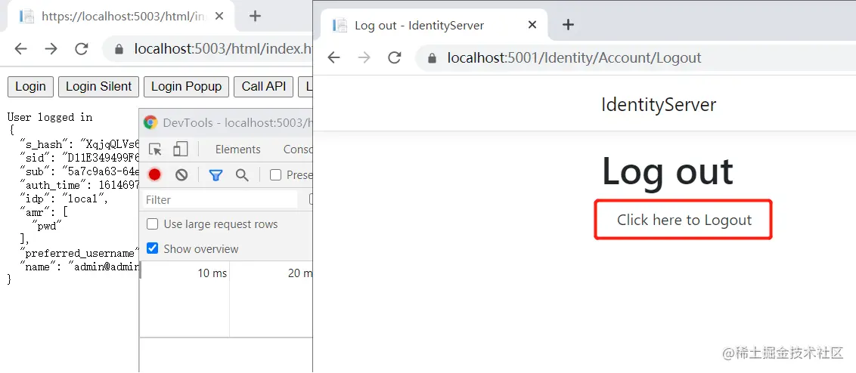The image size is (856, 373).
Task: Click the "pwd" value in the amr array
Action: (46, 227)
